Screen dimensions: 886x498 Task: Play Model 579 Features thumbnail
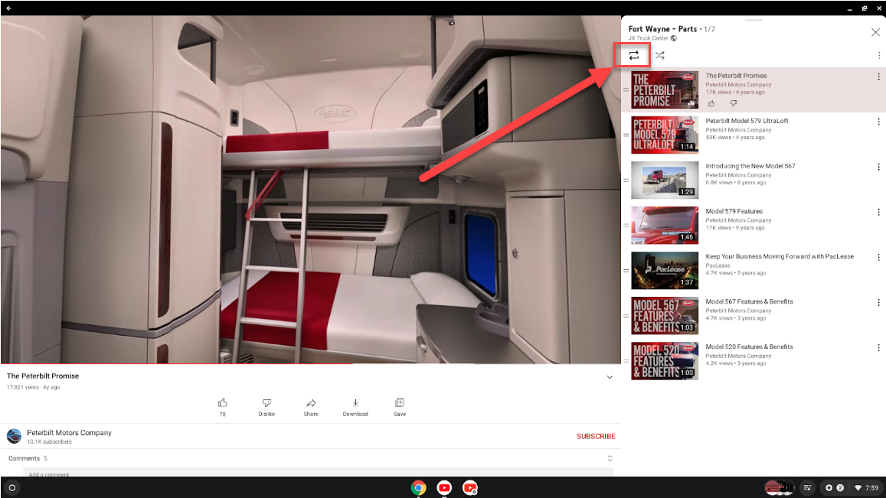coord(665,225)
